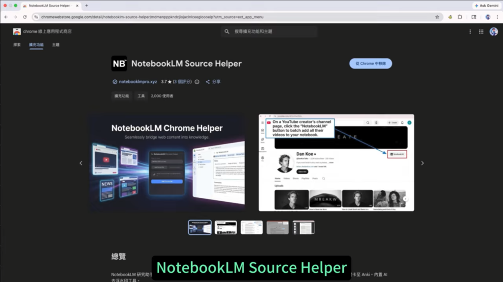
Task: Show next carousel screenshot
Action: 422,163
